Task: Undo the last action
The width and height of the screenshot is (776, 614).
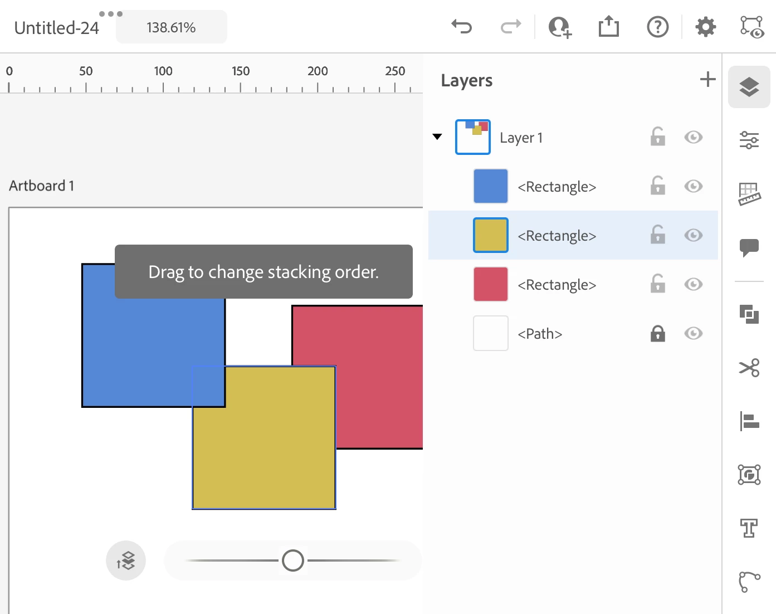Action: [x=462, y=27]
